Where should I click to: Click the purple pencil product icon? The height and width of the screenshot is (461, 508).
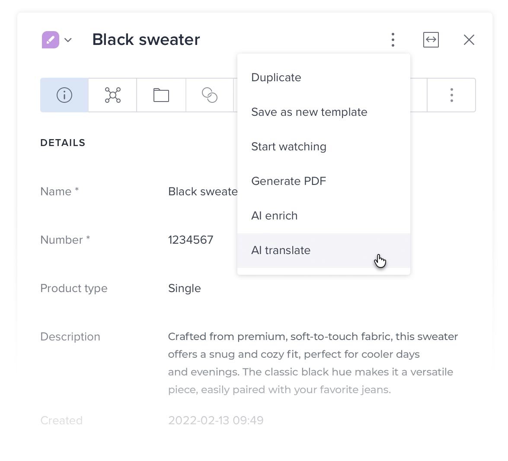click(x=50, y=39)
